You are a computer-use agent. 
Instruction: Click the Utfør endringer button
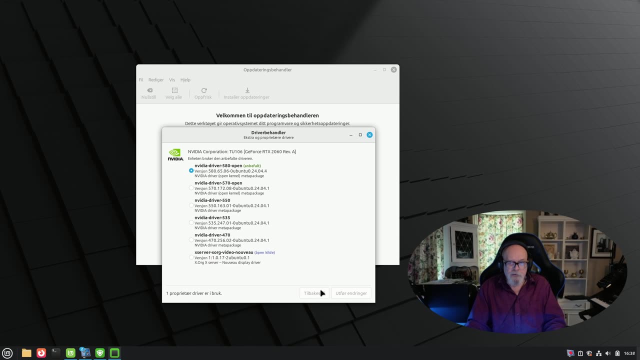click(x=351, y=293)
